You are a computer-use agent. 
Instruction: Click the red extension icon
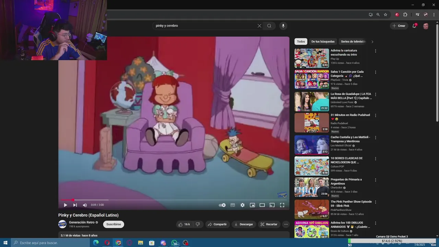(x=397, y=15)
